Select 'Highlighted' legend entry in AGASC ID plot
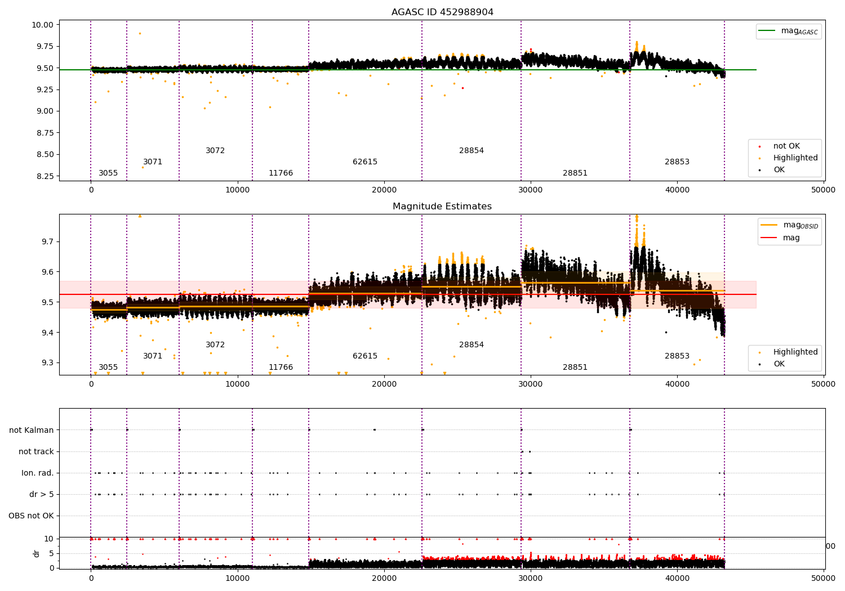This screenshot has width=845, height=591. point(795,158)
